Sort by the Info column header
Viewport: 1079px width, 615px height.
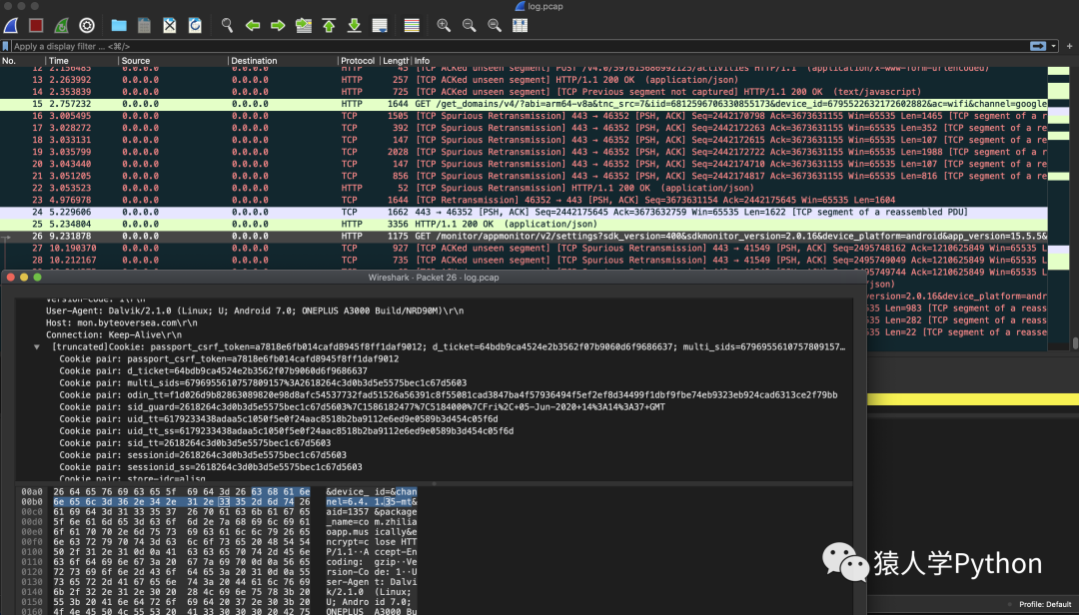pos(729,61)
